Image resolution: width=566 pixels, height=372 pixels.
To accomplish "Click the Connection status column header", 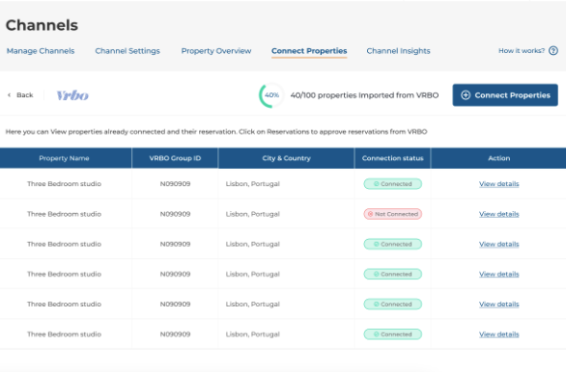I will coord(393,158).
